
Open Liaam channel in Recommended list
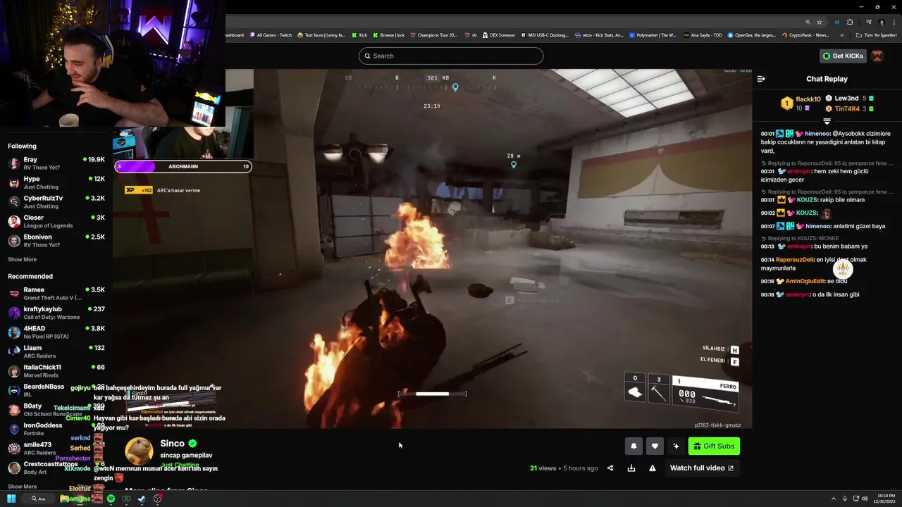pyautogui.click(x=56, y=351)
